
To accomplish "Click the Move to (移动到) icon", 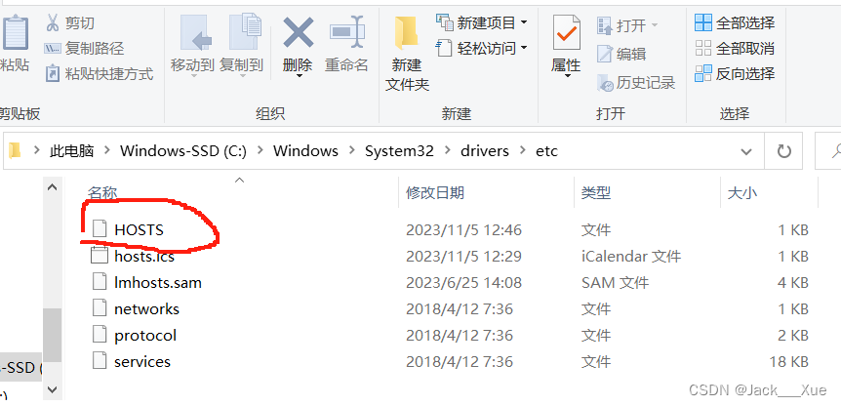I will tap(193, 33).
